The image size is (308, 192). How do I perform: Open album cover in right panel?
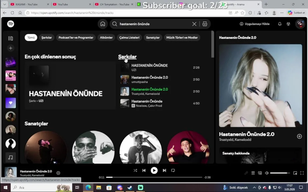260,86
